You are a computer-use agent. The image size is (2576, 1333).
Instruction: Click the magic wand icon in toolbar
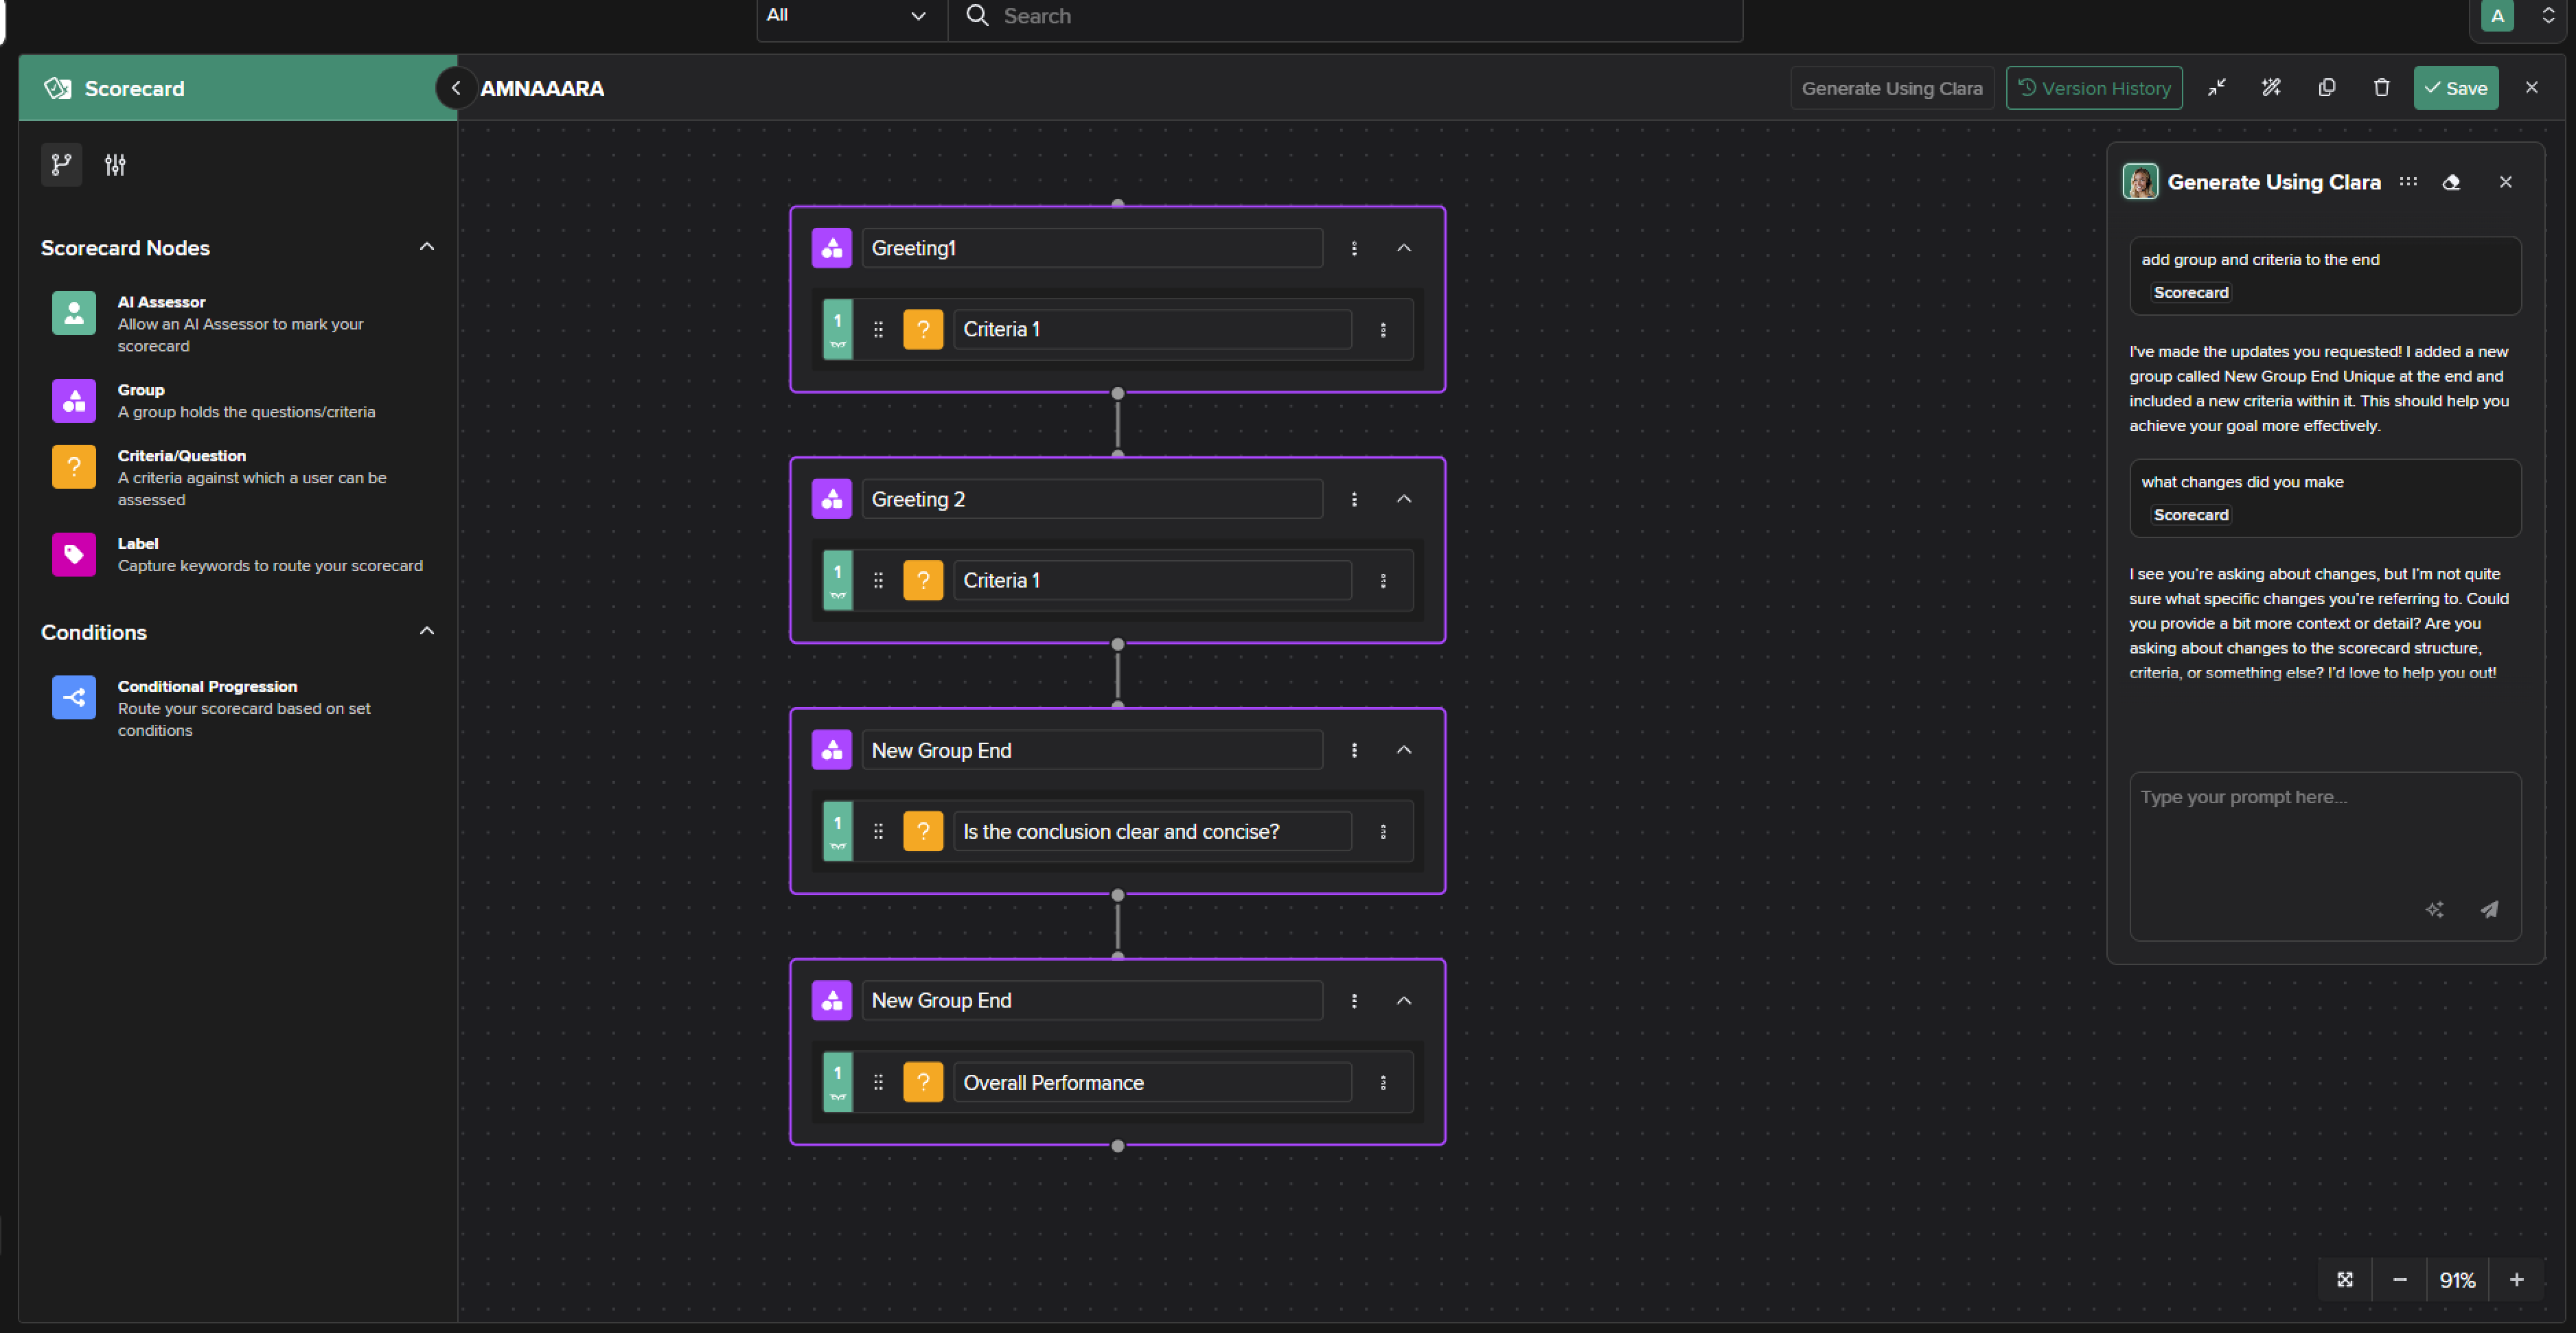click(x=2272, y=88)
